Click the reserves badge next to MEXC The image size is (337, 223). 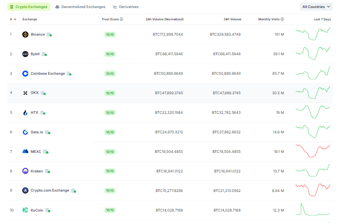click(x=46, y=152)
